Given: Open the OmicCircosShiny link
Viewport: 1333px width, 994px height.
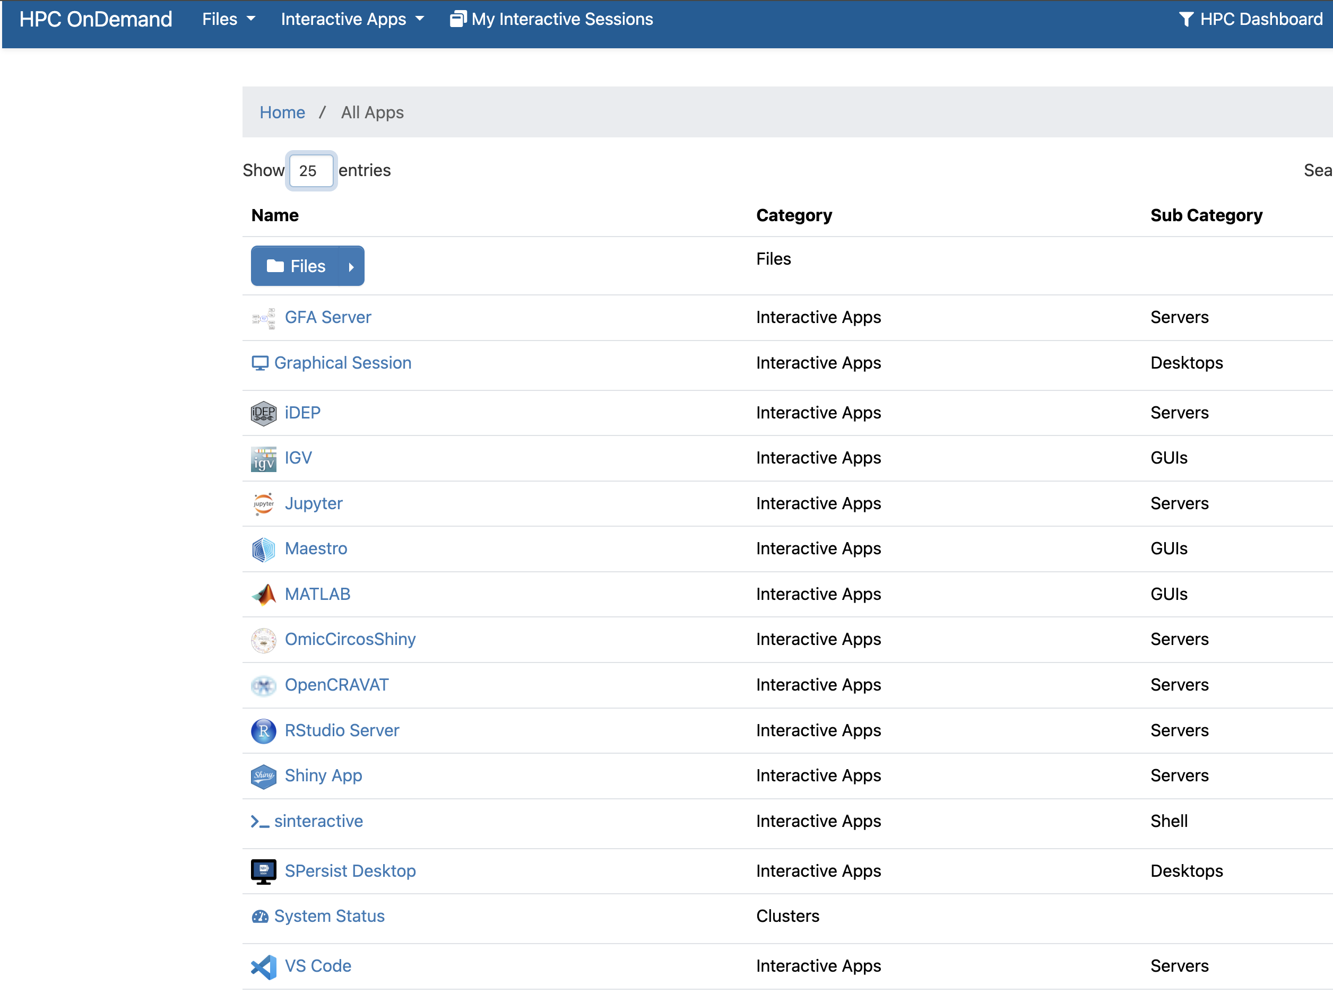Looking at the screenshot, I should [x=350, y=640].
